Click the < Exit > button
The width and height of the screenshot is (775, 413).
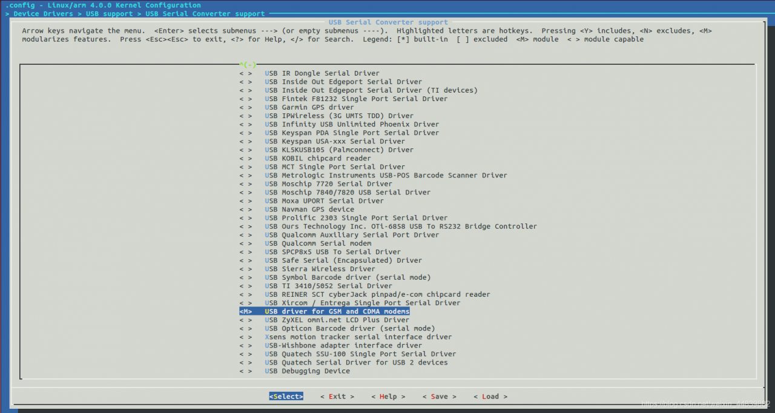coord(337,397)
